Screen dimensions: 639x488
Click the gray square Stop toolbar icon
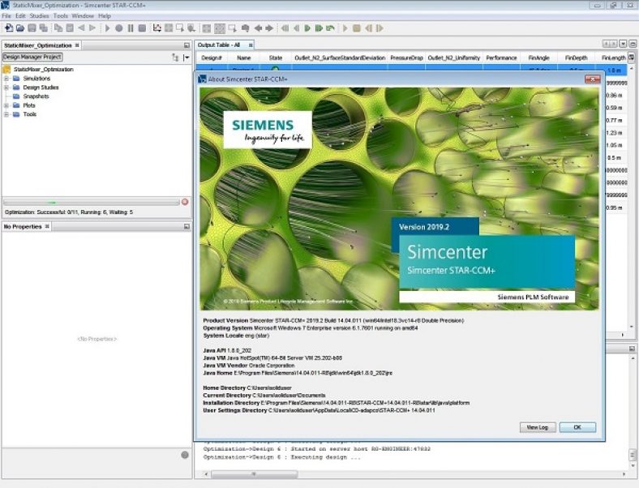[x=142, y=28]
